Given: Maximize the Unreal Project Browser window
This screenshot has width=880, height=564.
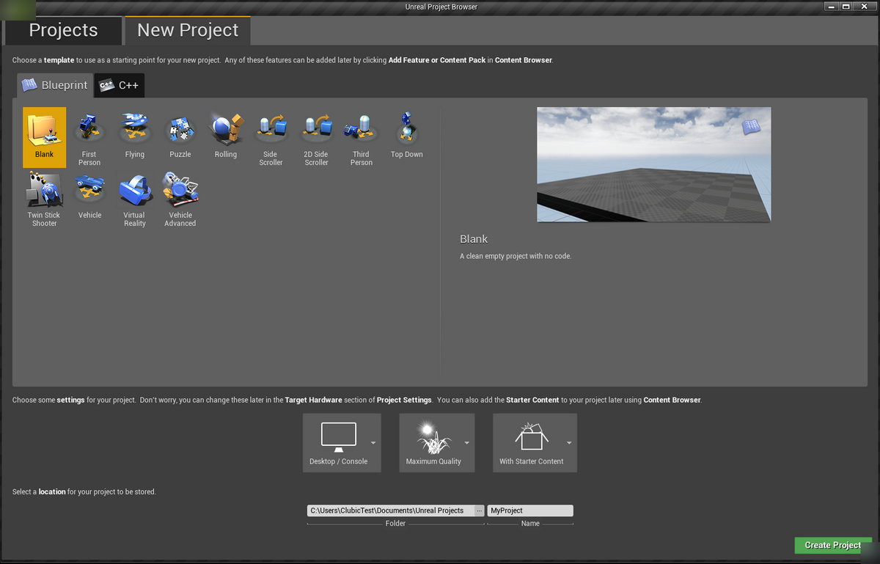Looking at the screenshot, I should [x=846, y=7].
